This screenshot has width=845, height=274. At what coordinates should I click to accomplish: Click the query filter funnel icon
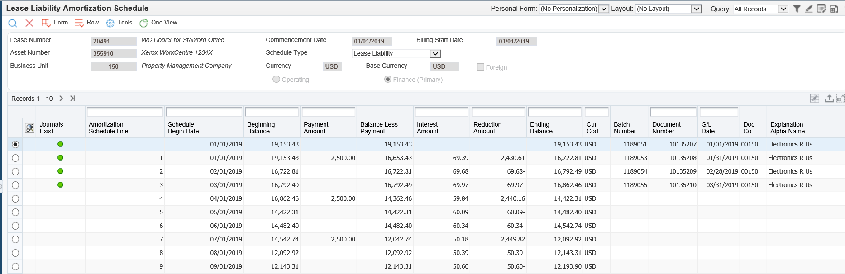(x=797, y=9)
